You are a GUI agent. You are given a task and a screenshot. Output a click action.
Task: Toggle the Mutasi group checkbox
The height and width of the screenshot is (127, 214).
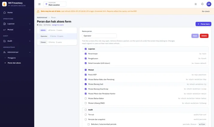86,70
